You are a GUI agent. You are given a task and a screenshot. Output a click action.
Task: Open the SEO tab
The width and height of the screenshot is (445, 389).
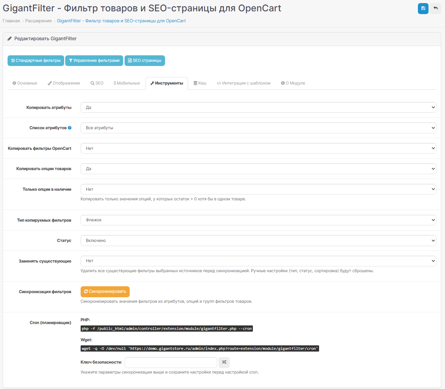[x=97, y=83]
